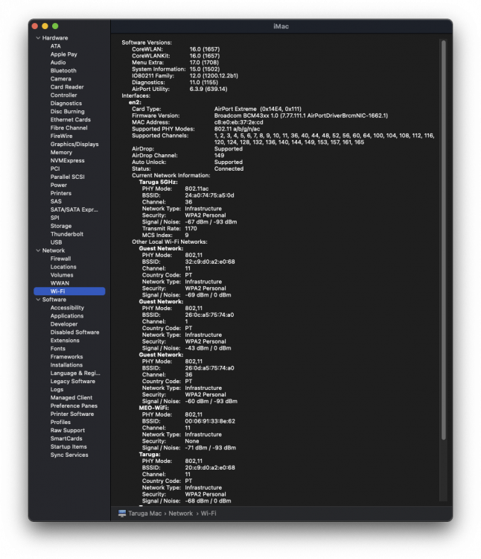The width and height of the screenshot is (481, 559).
Task: Open Diagnostics under Hardware
Action: pyautogui.click(x=66, y=104)
